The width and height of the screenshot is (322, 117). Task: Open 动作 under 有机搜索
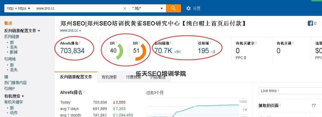pyautogui.click(x=14, y=113)
